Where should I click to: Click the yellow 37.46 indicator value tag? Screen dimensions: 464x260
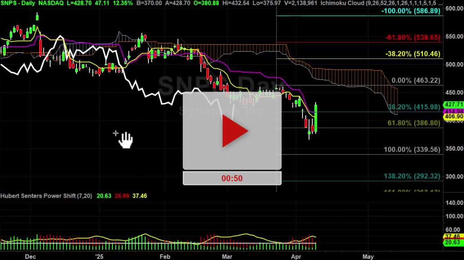(453, 236)
